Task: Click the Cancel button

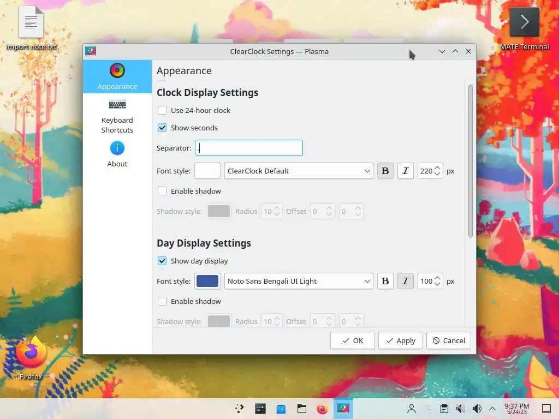Action: pyautogui.click(x=449, y=340)
